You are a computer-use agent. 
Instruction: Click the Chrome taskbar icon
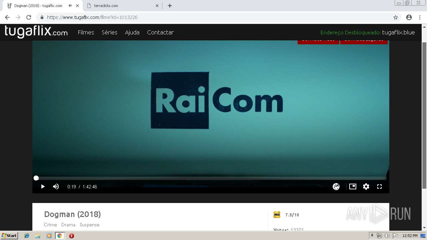59,236
